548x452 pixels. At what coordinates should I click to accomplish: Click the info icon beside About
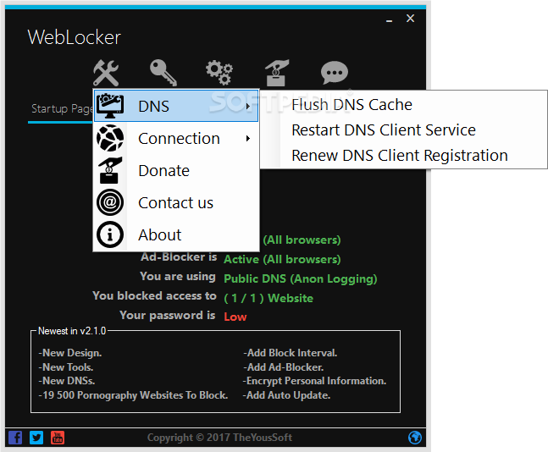click(x=110, y=234)
